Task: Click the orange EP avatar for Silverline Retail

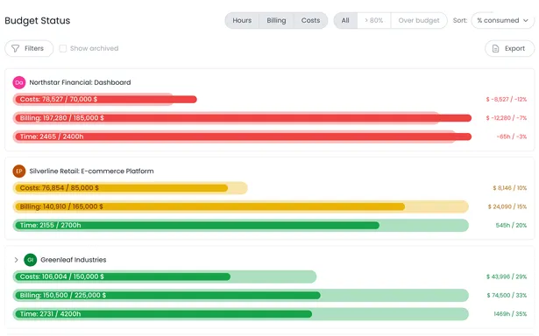Action: (19, 171)
